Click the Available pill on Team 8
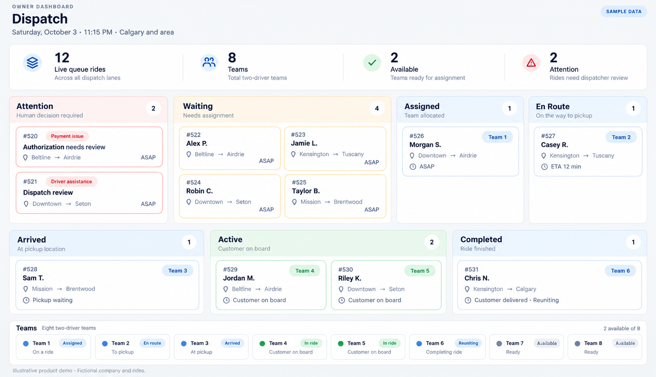The width and height of the screenshot is (656, 377). click(x=625, y=343)
